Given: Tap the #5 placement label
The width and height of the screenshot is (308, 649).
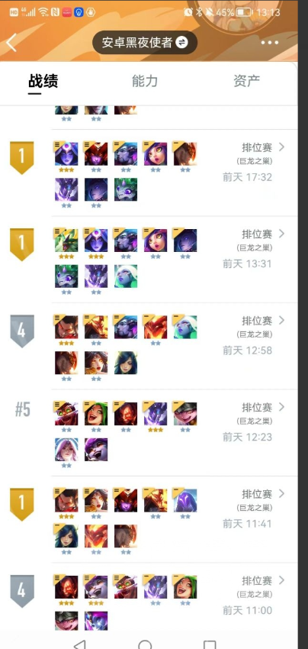Looking at the screenshot, I should point(23,410).
